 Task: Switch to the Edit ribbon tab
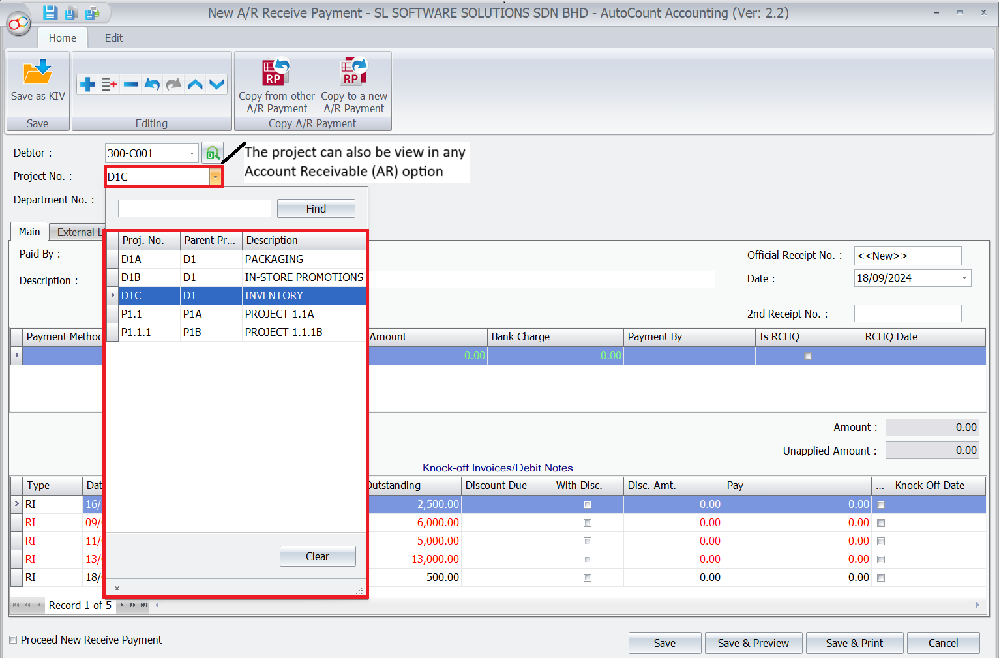pyautogui.click(x=113, y=38)
